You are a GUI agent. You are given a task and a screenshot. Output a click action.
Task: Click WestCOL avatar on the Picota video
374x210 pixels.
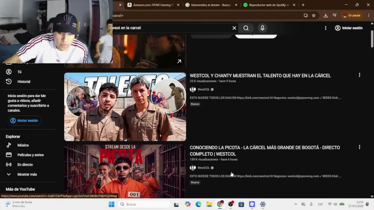pos(193,168)
